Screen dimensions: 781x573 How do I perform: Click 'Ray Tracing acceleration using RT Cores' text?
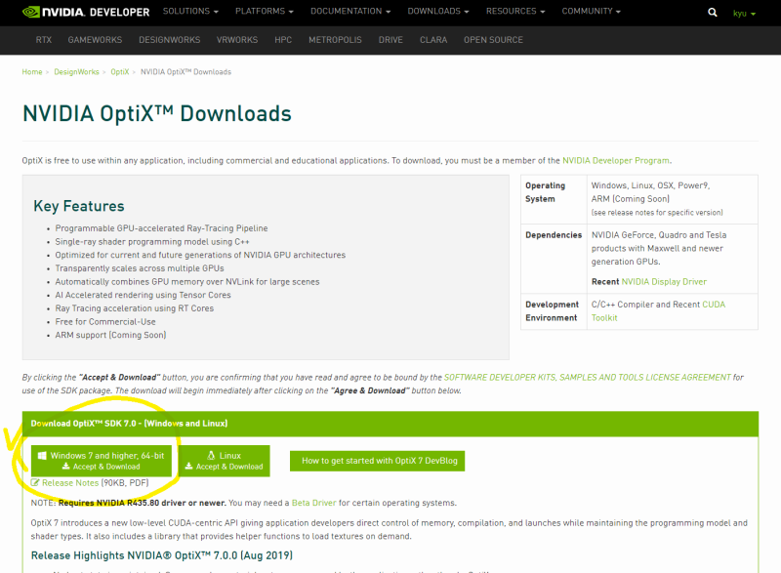point(135,308)
